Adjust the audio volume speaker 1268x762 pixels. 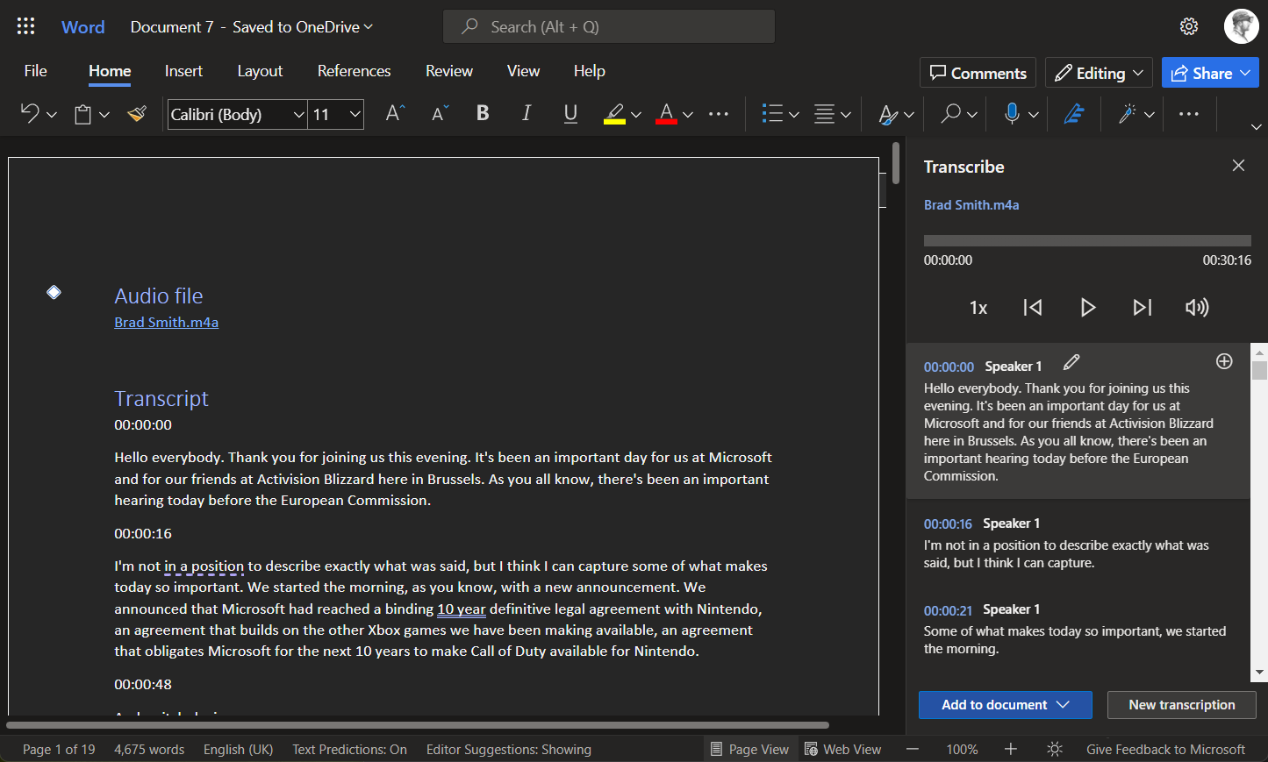[1197, 307]
